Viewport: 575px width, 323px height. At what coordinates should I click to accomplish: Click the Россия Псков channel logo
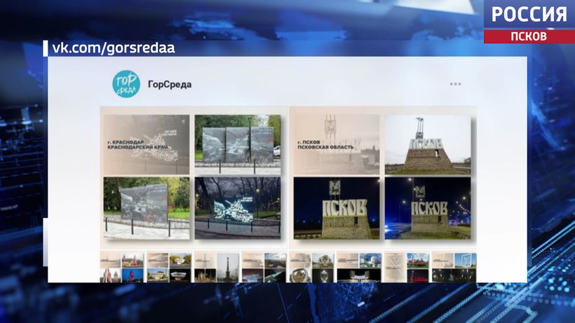tap(528, 21)
